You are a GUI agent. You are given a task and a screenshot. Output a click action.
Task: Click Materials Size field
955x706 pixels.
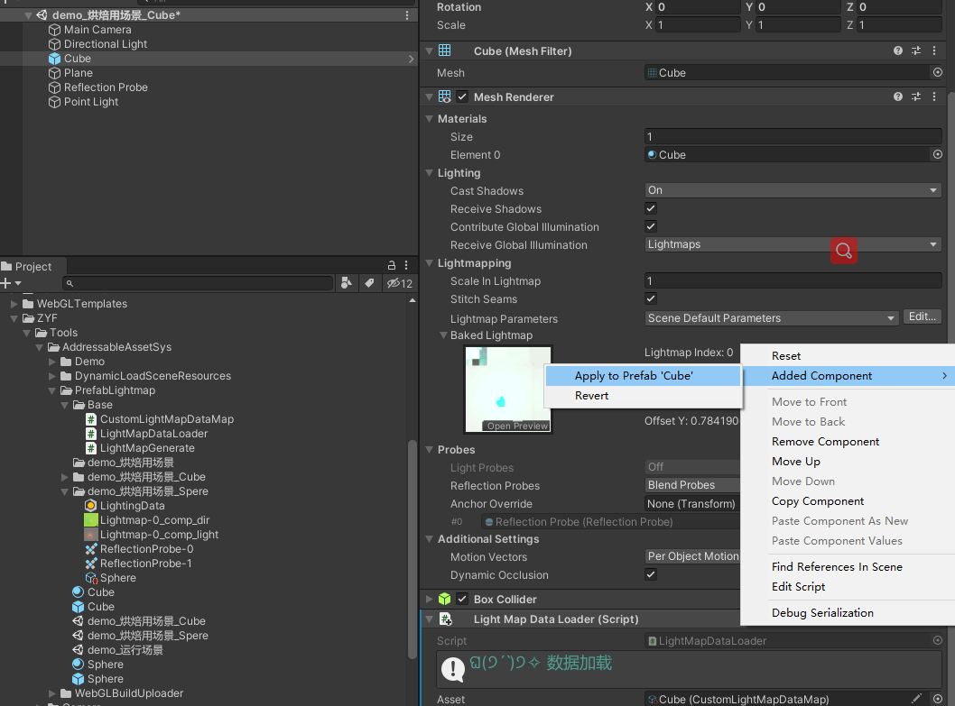point(793,137)
